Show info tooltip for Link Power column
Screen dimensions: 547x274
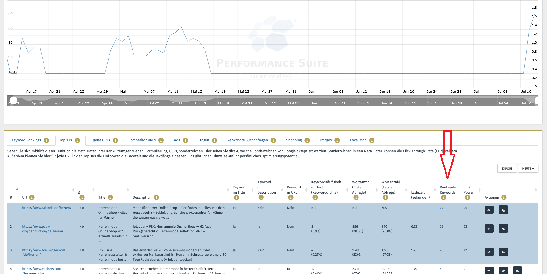[x=467, y=197]
